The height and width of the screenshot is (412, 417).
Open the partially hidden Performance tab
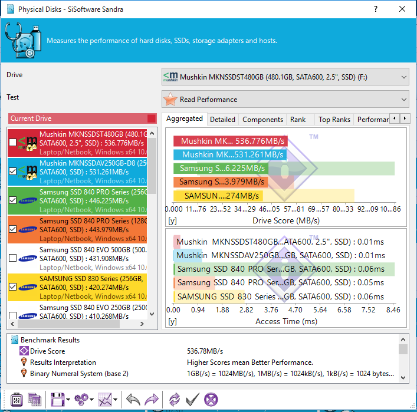(372, 120)
